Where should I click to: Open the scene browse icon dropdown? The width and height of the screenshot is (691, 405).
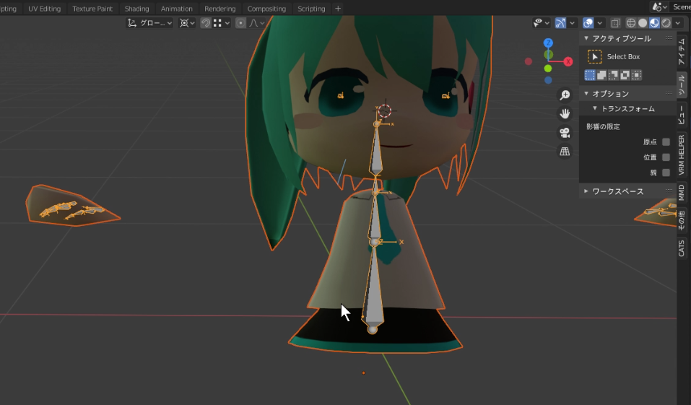pos(659,7)
